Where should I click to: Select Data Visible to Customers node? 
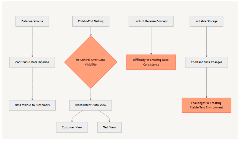click(32, 105)
